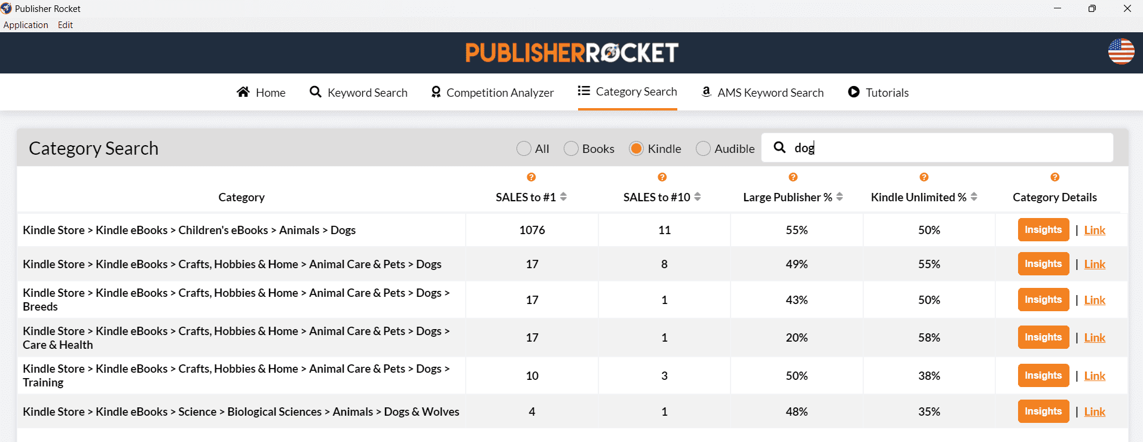The width and height of the screenshot is (1143, 442).
Task: Open the Application menu
Action: point(26,25)
